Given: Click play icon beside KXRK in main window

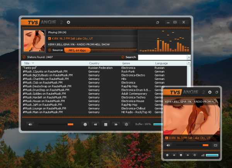Looking at the screenshot, I should point(49,38).
